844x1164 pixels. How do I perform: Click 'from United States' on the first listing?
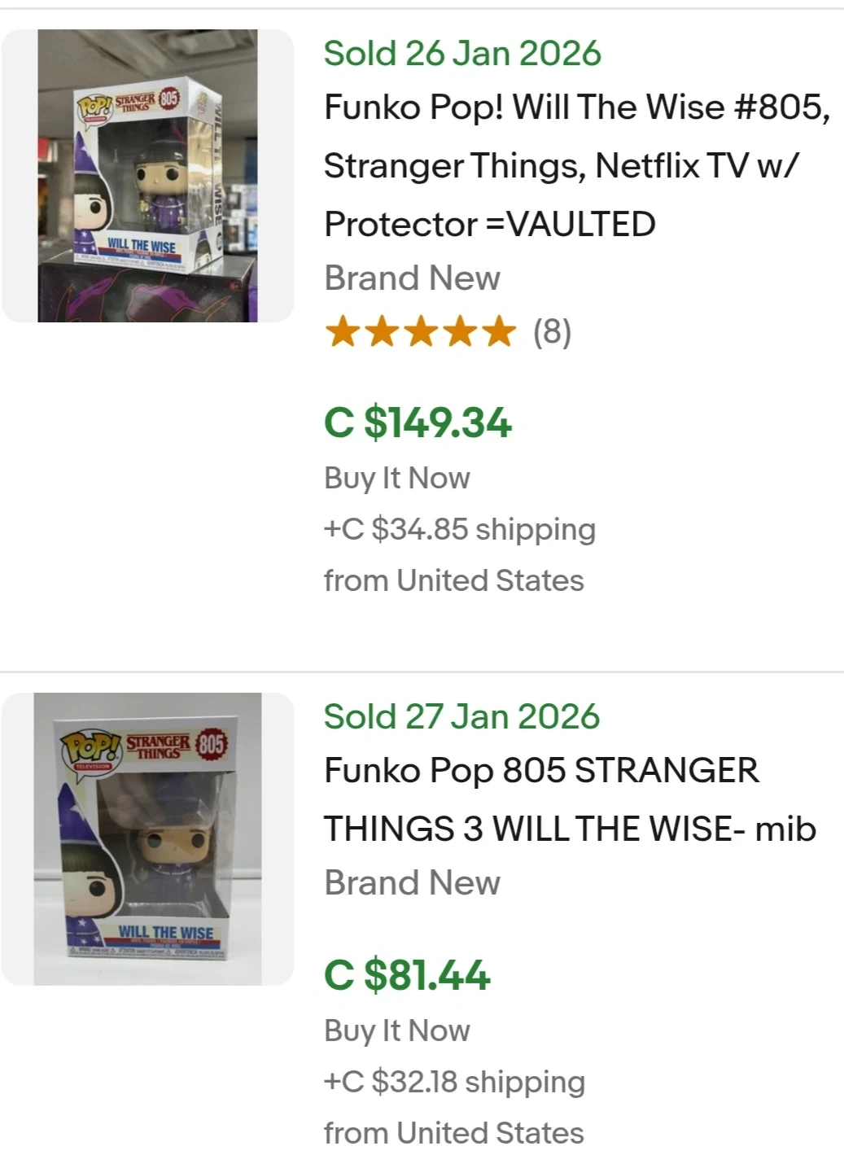(x=453, y=580)
